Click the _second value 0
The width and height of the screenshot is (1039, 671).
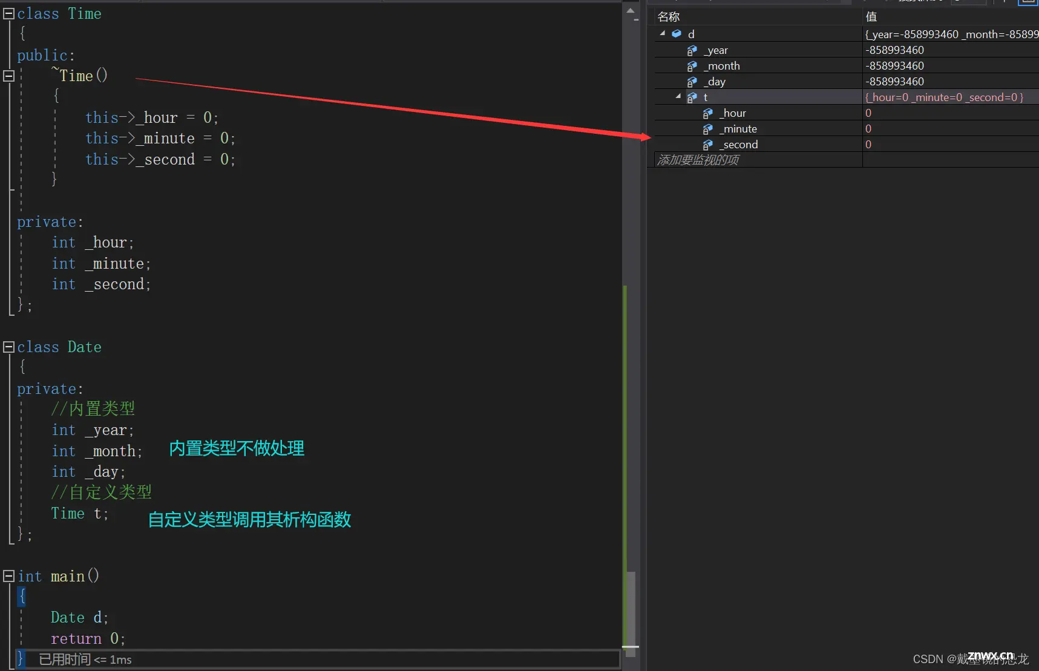tap(868, 145)
